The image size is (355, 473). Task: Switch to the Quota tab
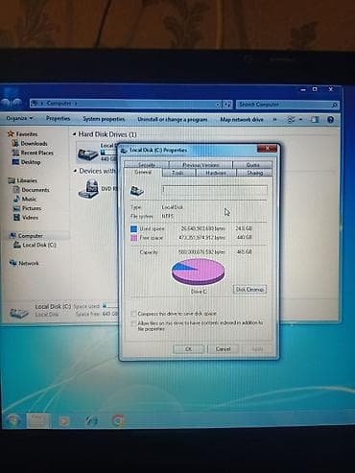(x=252, y=165)
